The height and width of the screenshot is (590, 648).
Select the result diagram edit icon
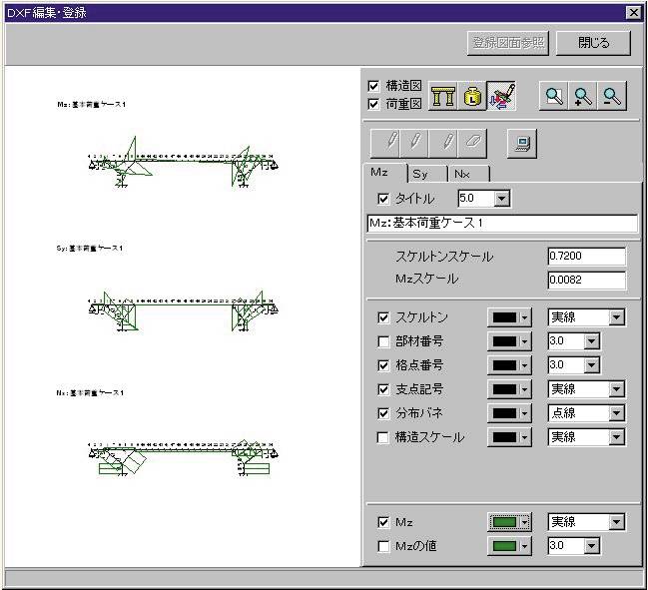coord(502,96)
